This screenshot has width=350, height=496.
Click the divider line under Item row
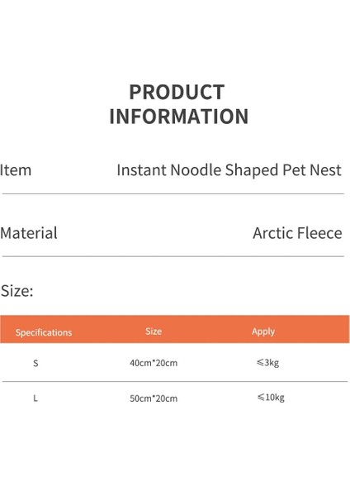173,193
